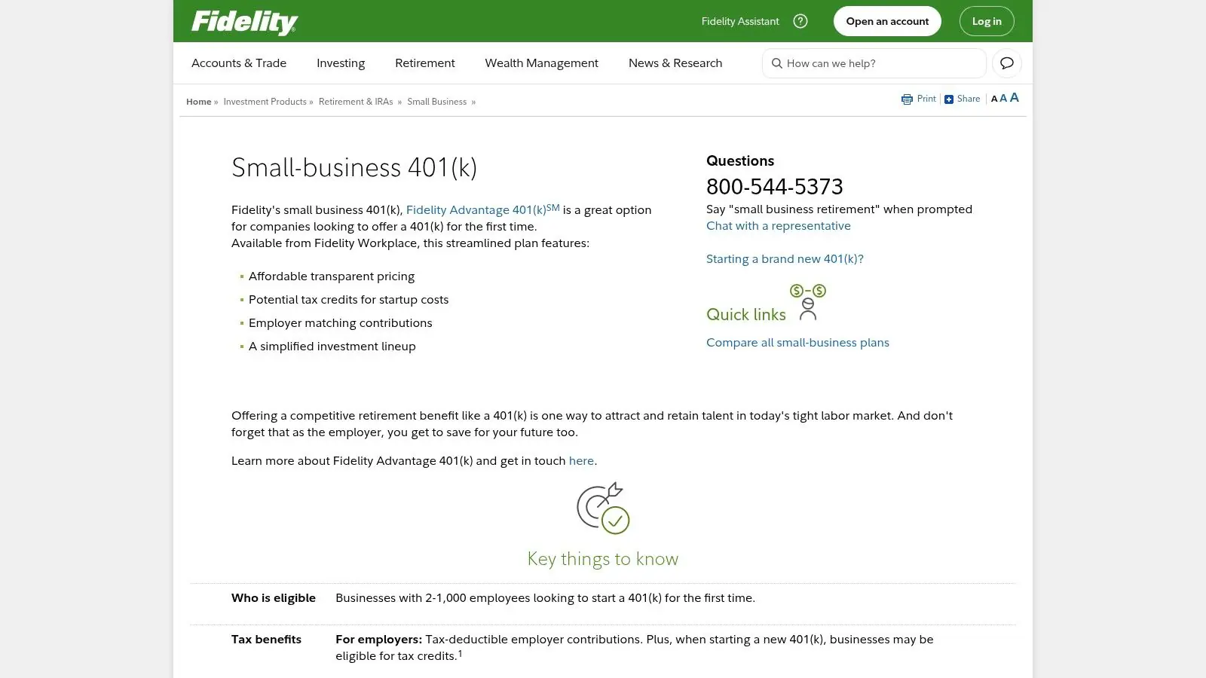Image resolution: width=1206 pixels, height=678 pixels.
Task: Go to Investment Products breadcrumb
Action: coord(265,102)
